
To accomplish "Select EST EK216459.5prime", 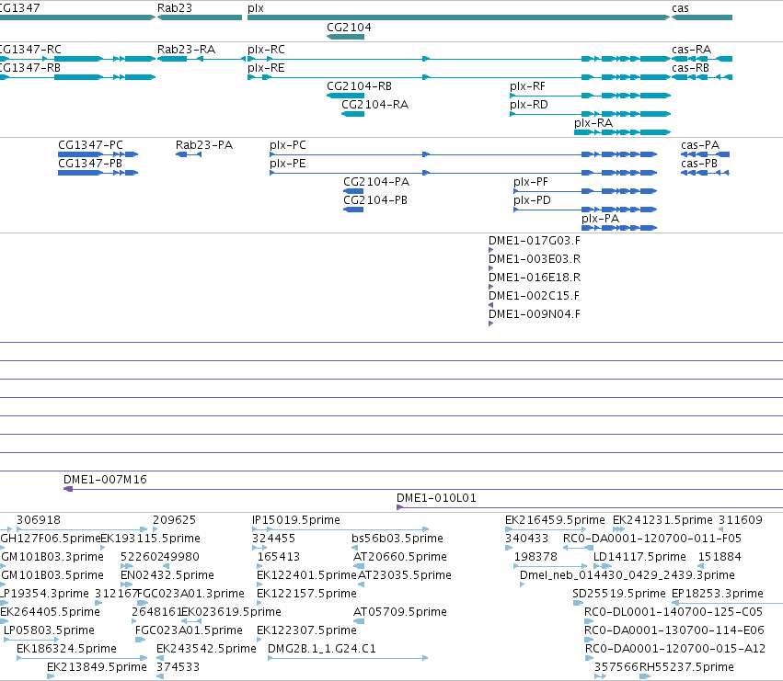I will [x=555, y=520].
